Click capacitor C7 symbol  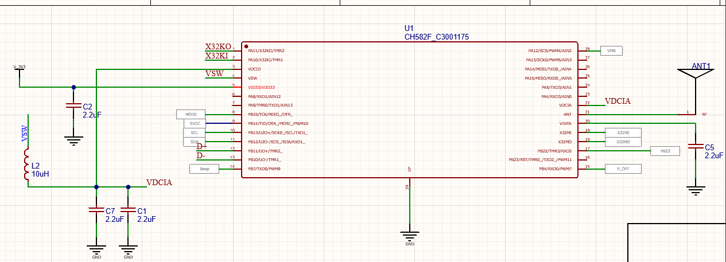click(96, 210)
